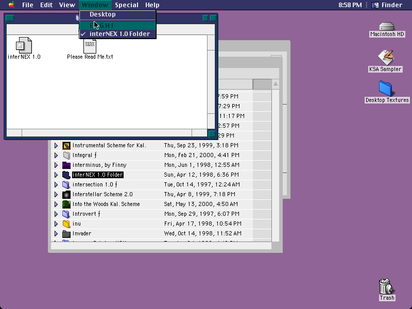Click date Wed, Oct 14, 1998, 11:52 AM
The image size is (412, 309).
[202, 234]
